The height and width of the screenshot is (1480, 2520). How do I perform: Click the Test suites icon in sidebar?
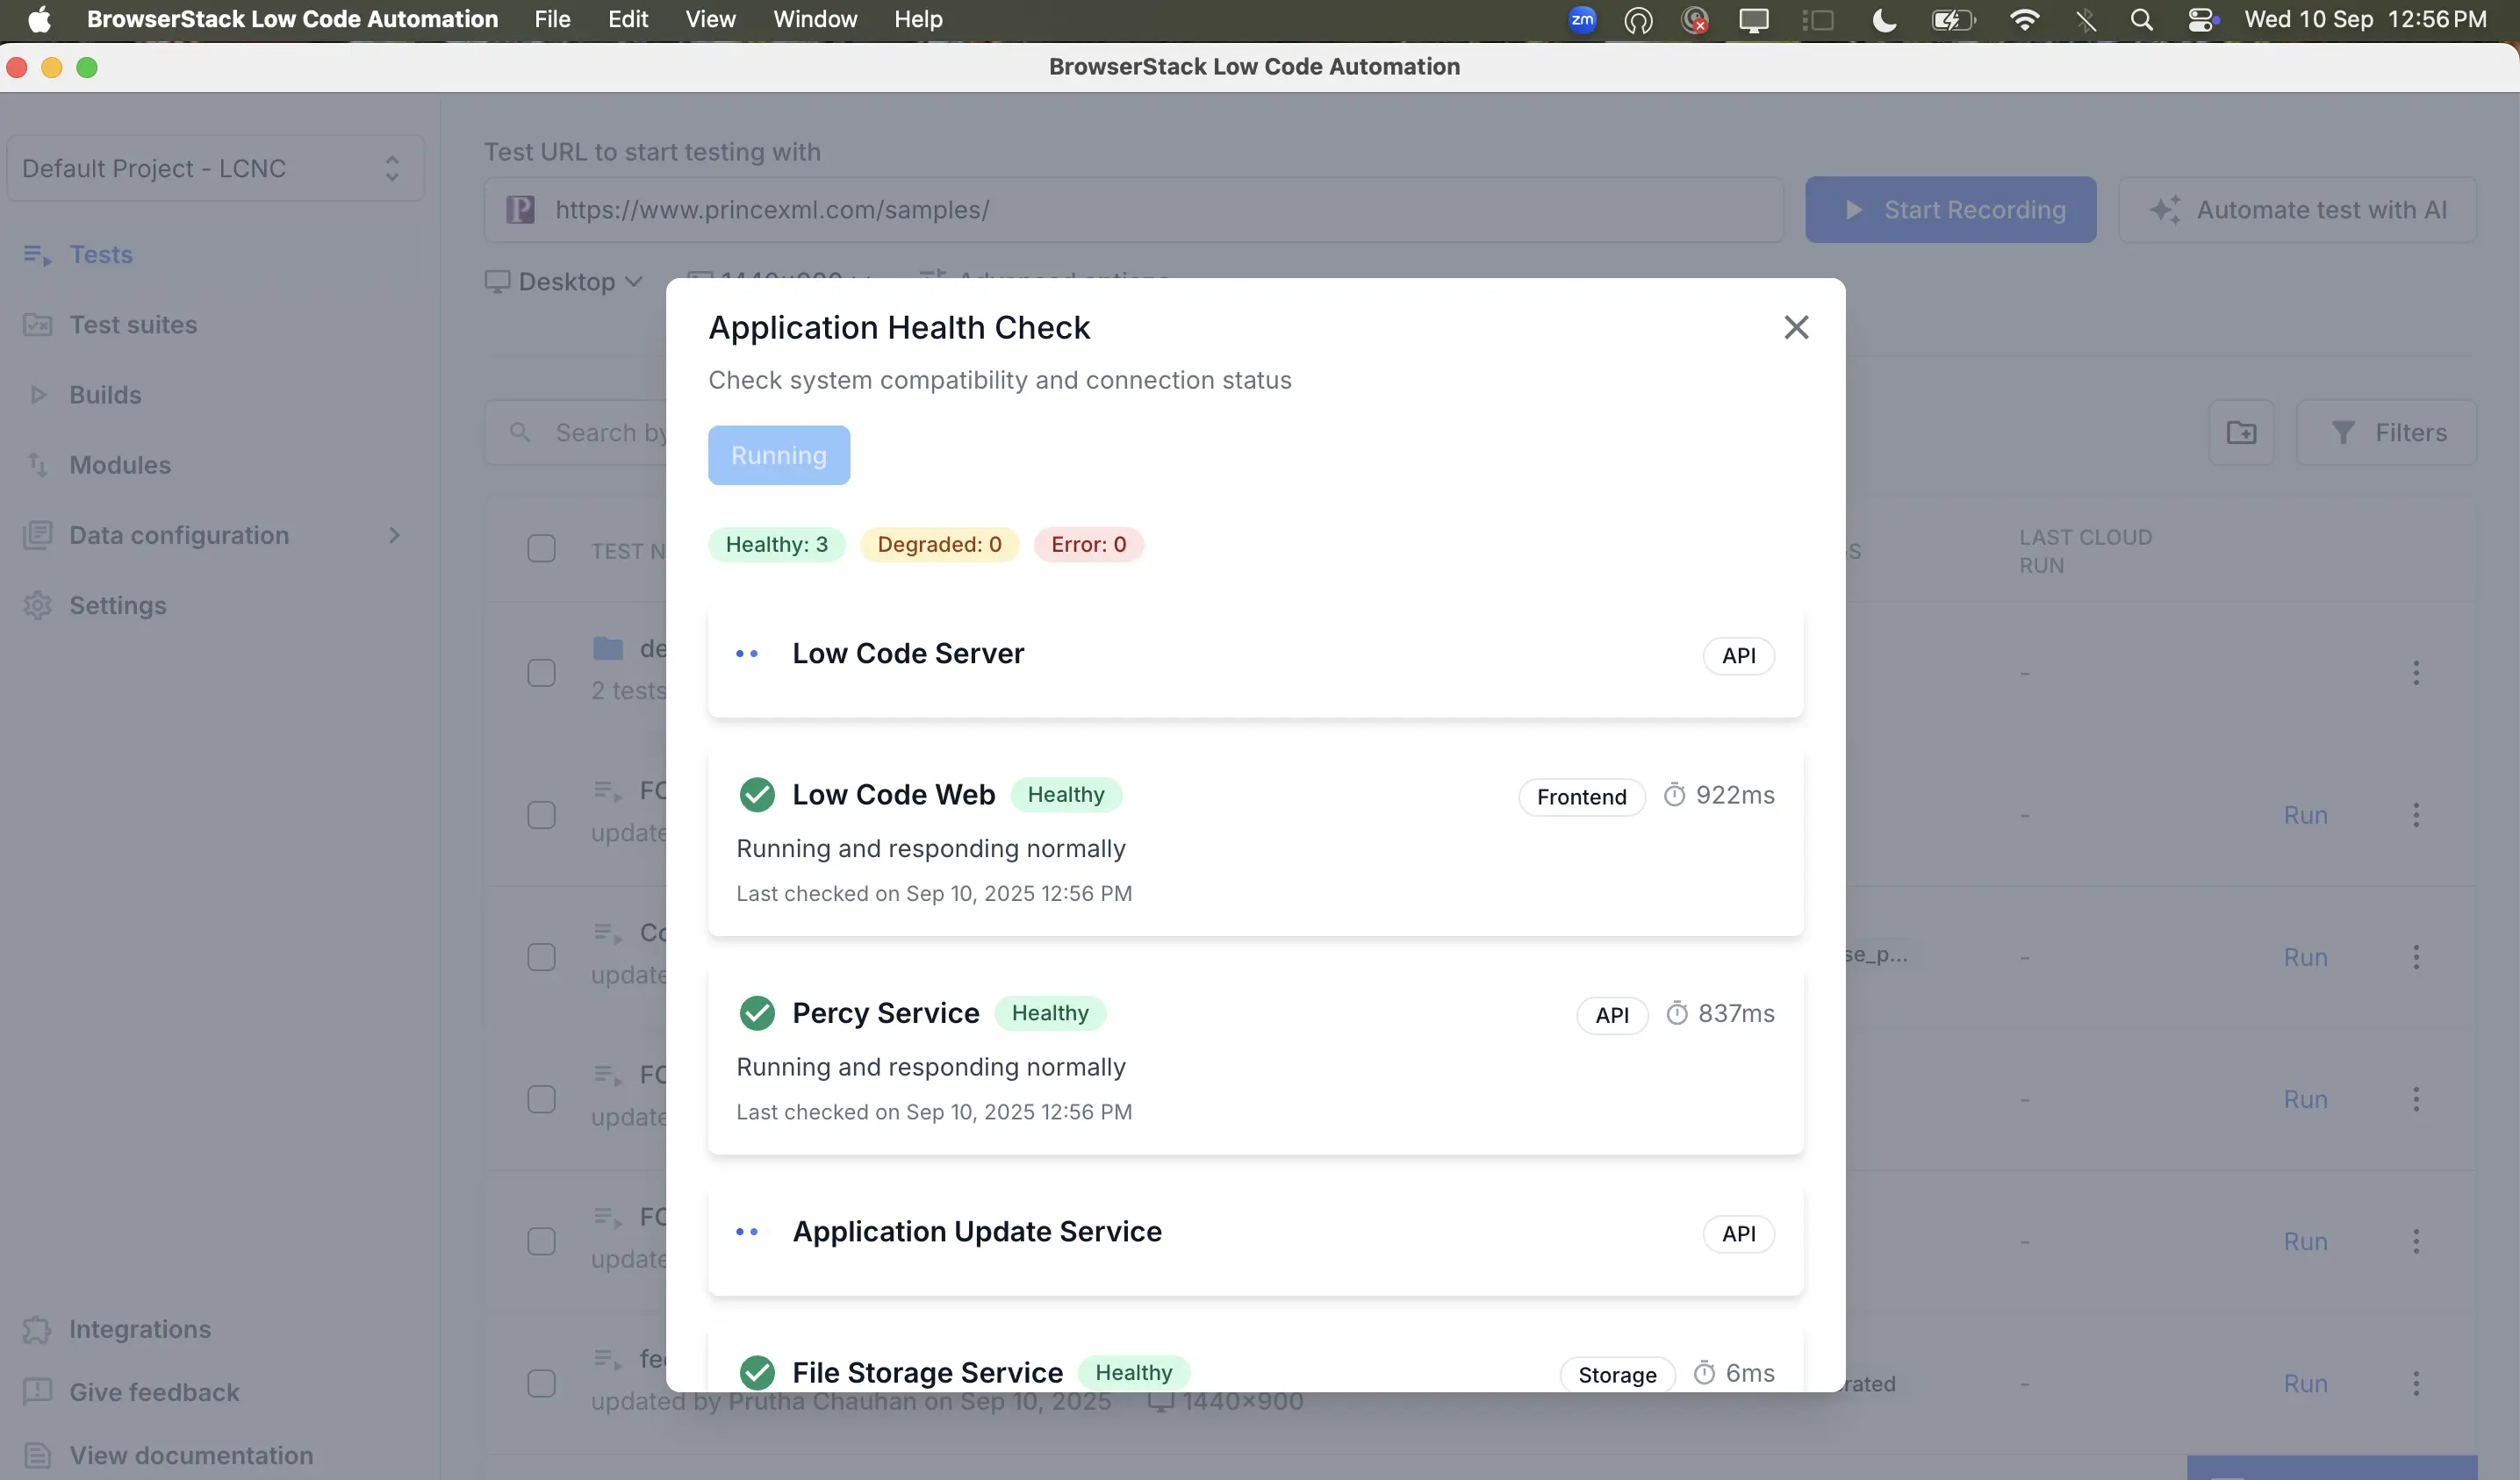[x=37, y=325]
